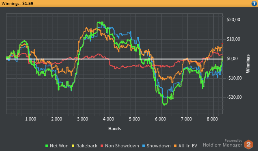258x151 pixels.
Task: Select the Showdown legend label
Action: (x=159, y=146)
